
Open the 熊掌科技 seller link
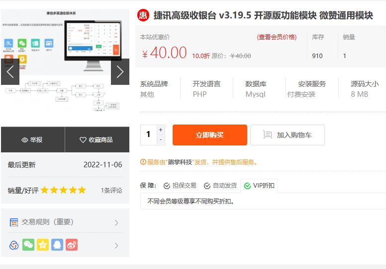click(x=180, y=162)
